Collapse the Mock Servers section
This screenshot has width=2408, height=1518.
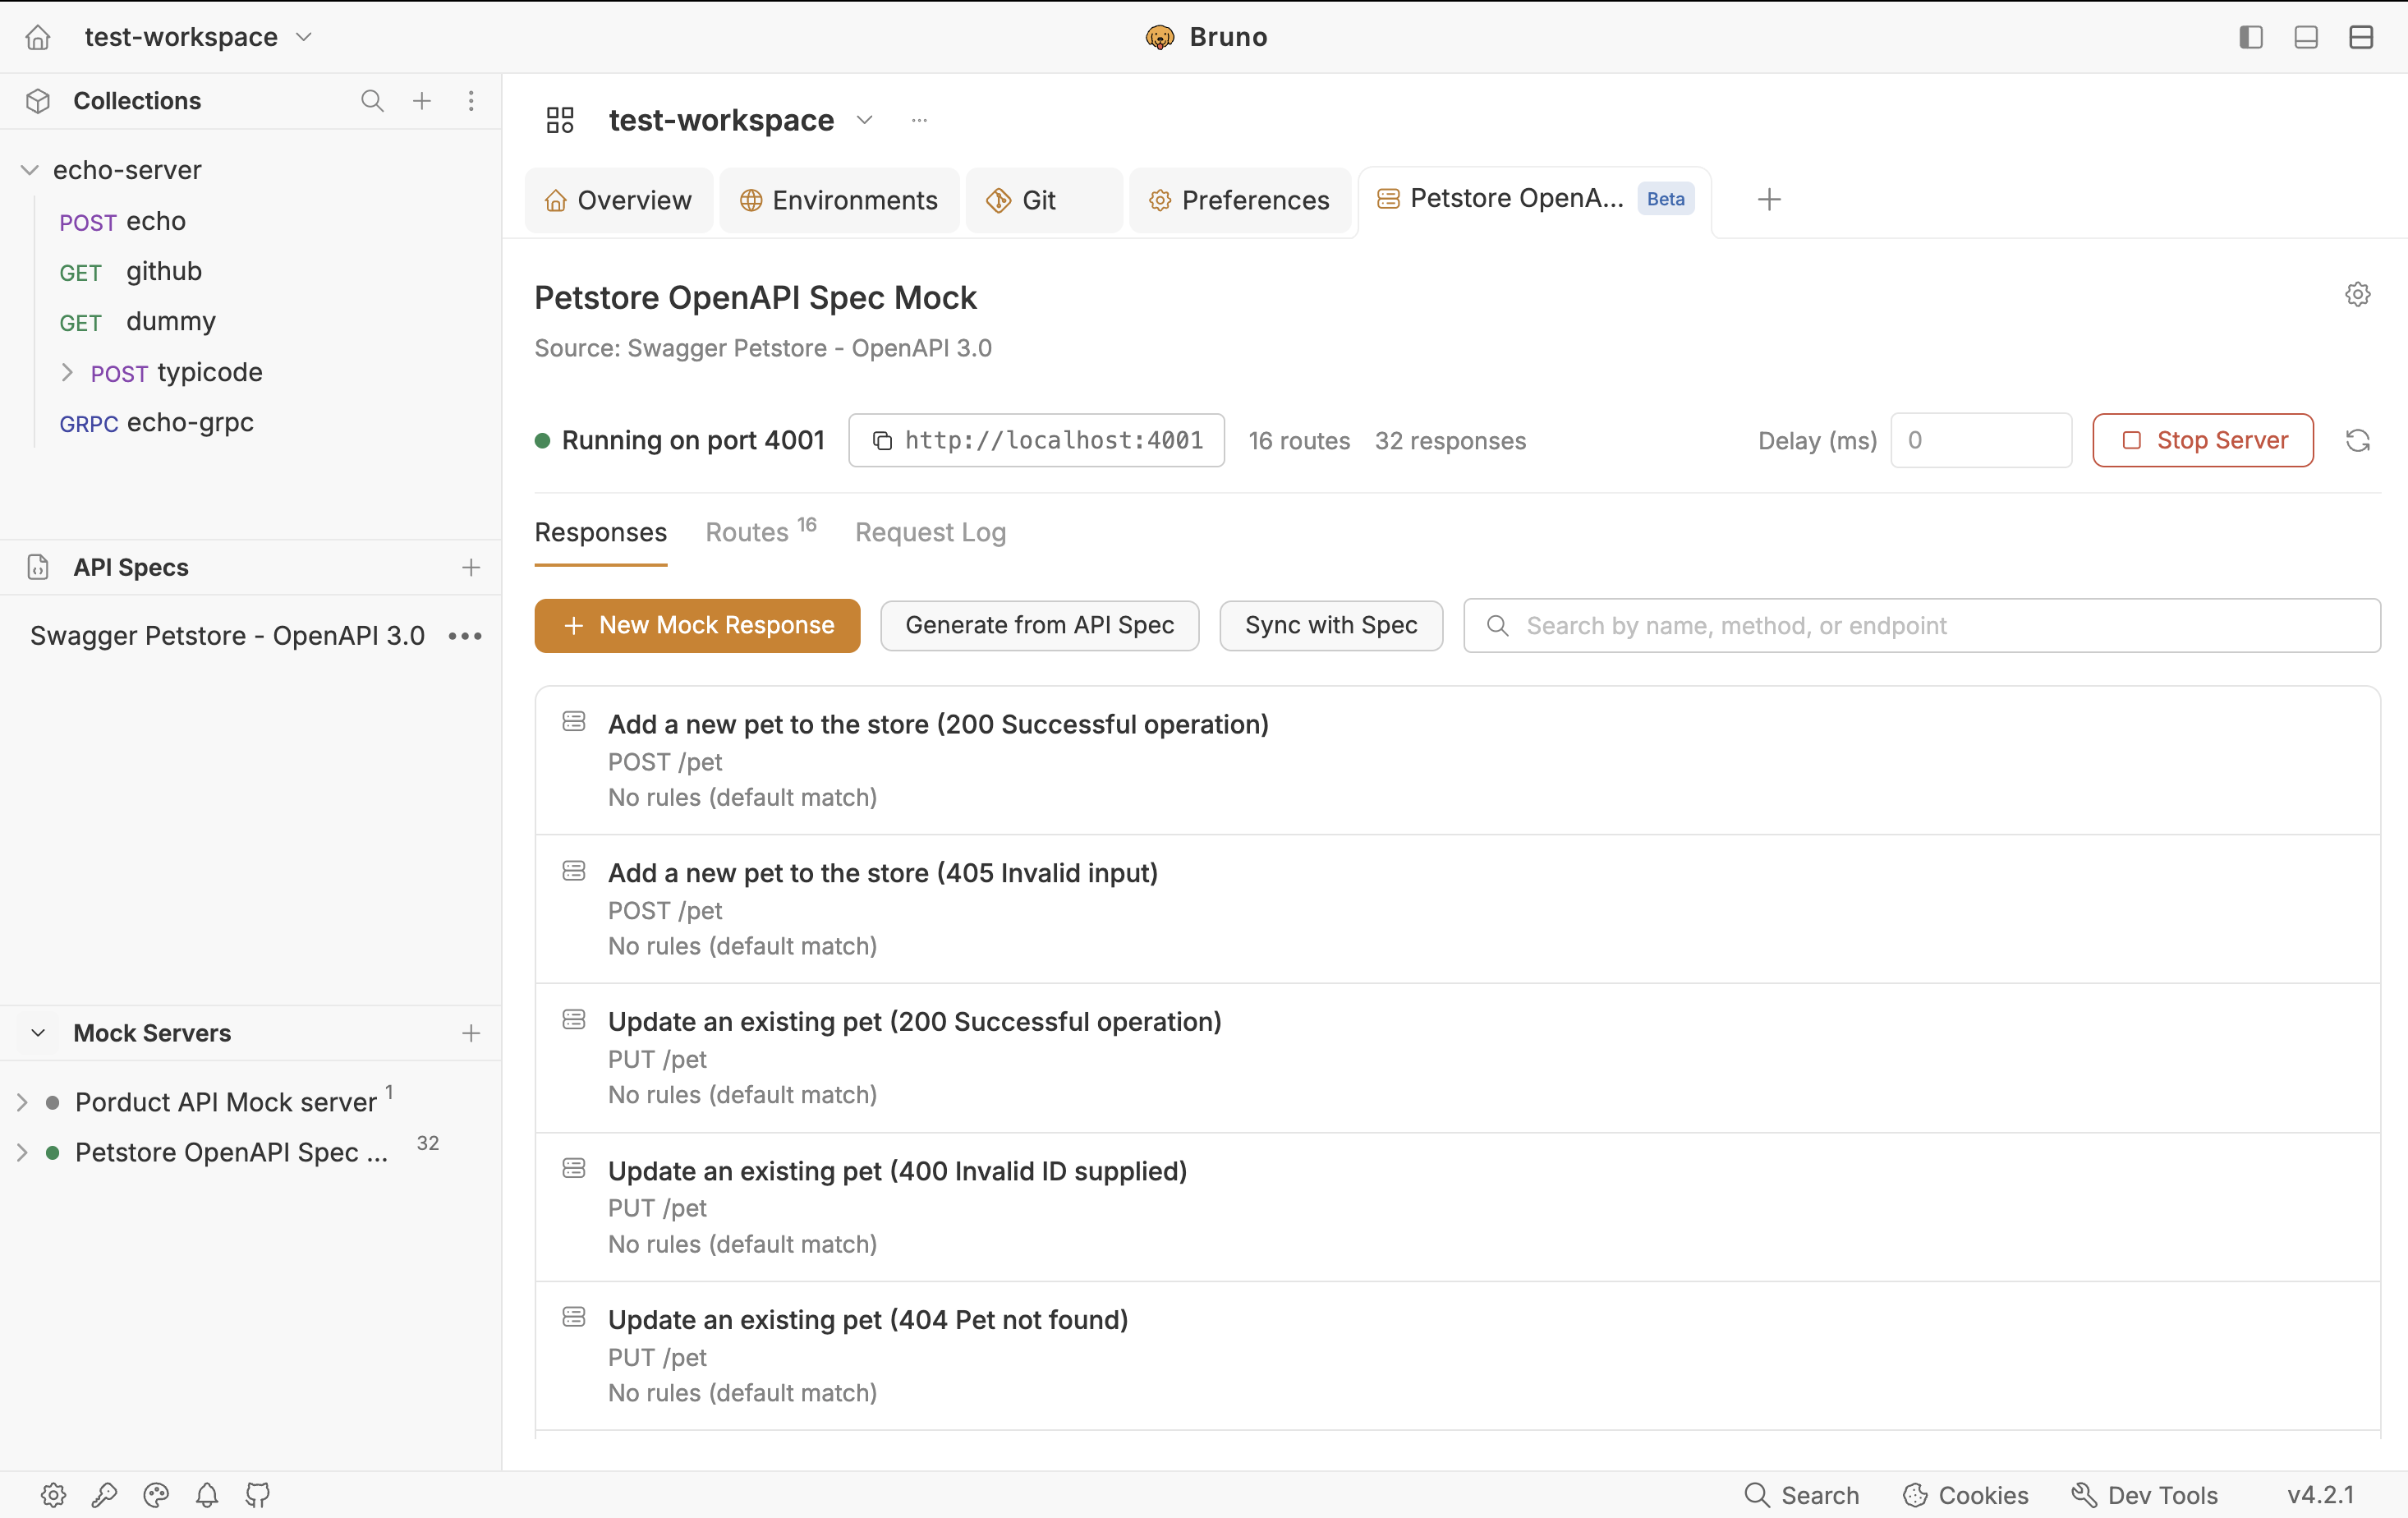pos(38,1033)
